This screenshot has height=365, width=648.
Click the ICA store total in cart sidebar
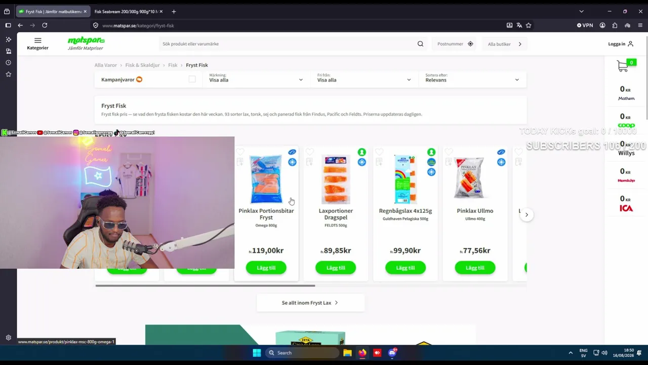[626, 203]
